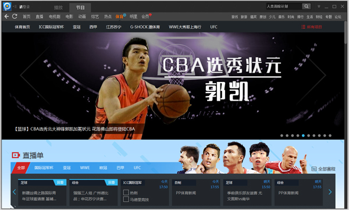Open the 动画 channel
The image size is (349, 210).
[82, 16]
